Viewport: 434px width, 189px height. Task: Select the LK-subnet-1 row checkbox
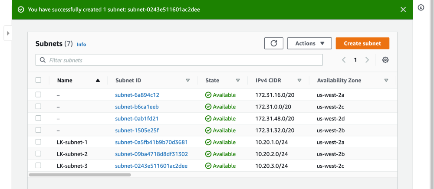pos(39,142)
